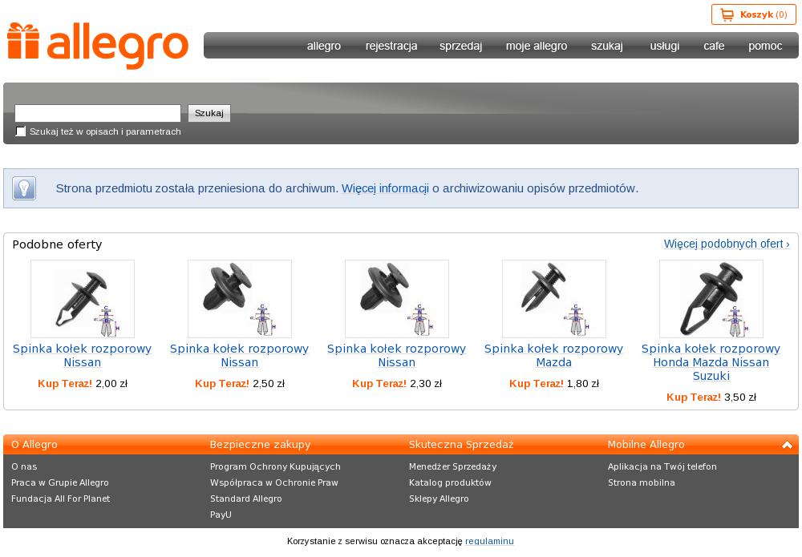
Task: Open the rejestracja menu item
Action: click(x=391, y=46)
